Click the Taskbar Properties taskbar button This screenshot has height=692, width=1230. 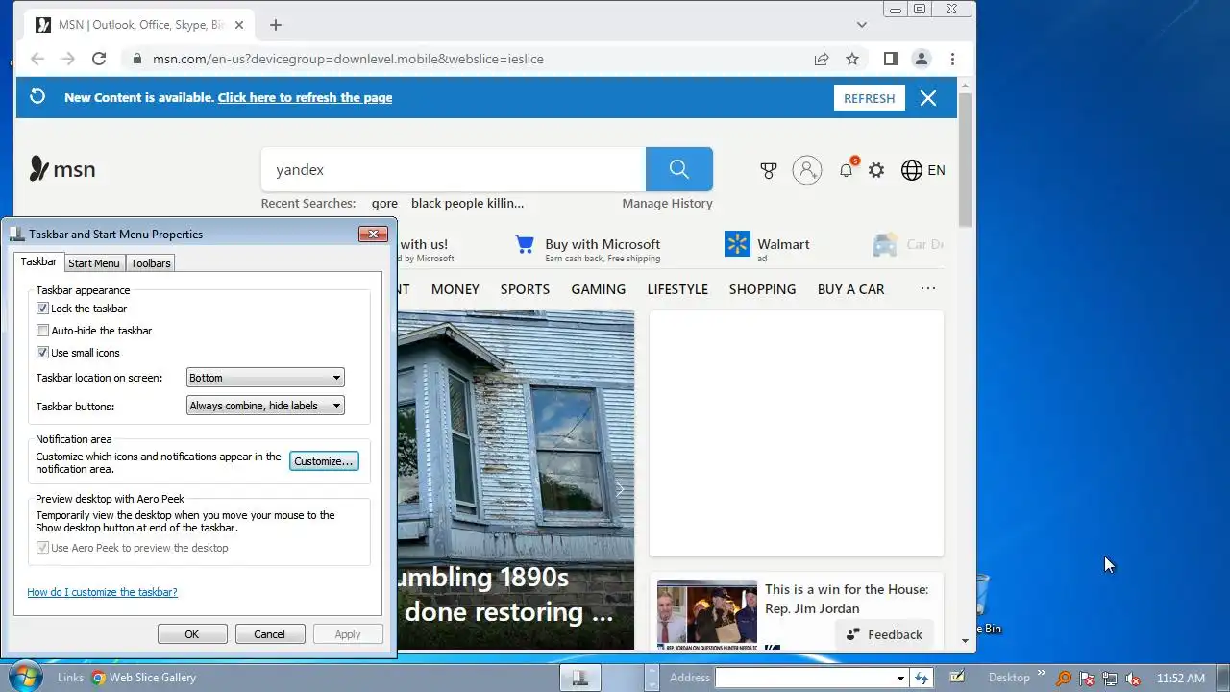tap(579, 677)
